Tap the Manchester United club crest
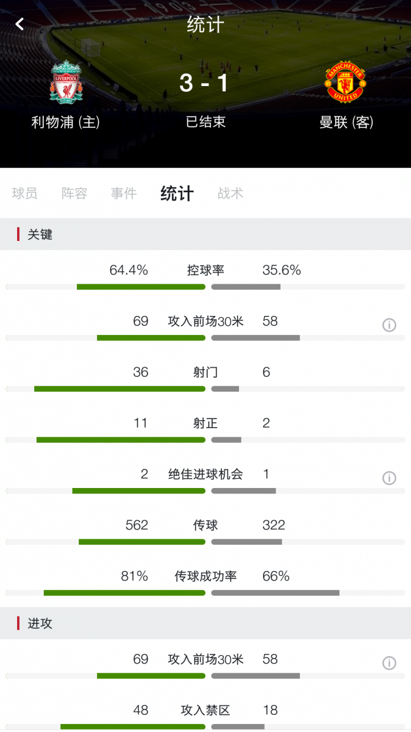This screenshot has width=411, height=732. click(346, 81)
